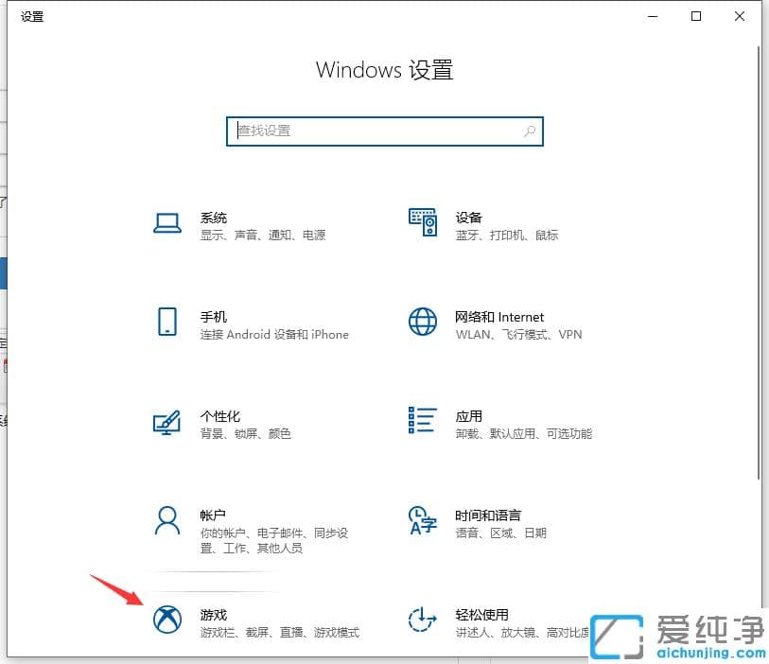Open the 系统 laptop icon

point(167,223)
